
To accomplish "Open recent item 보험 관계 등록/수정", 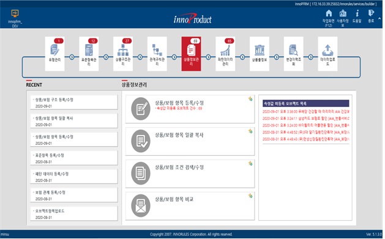I will click(x=74, y=195).
